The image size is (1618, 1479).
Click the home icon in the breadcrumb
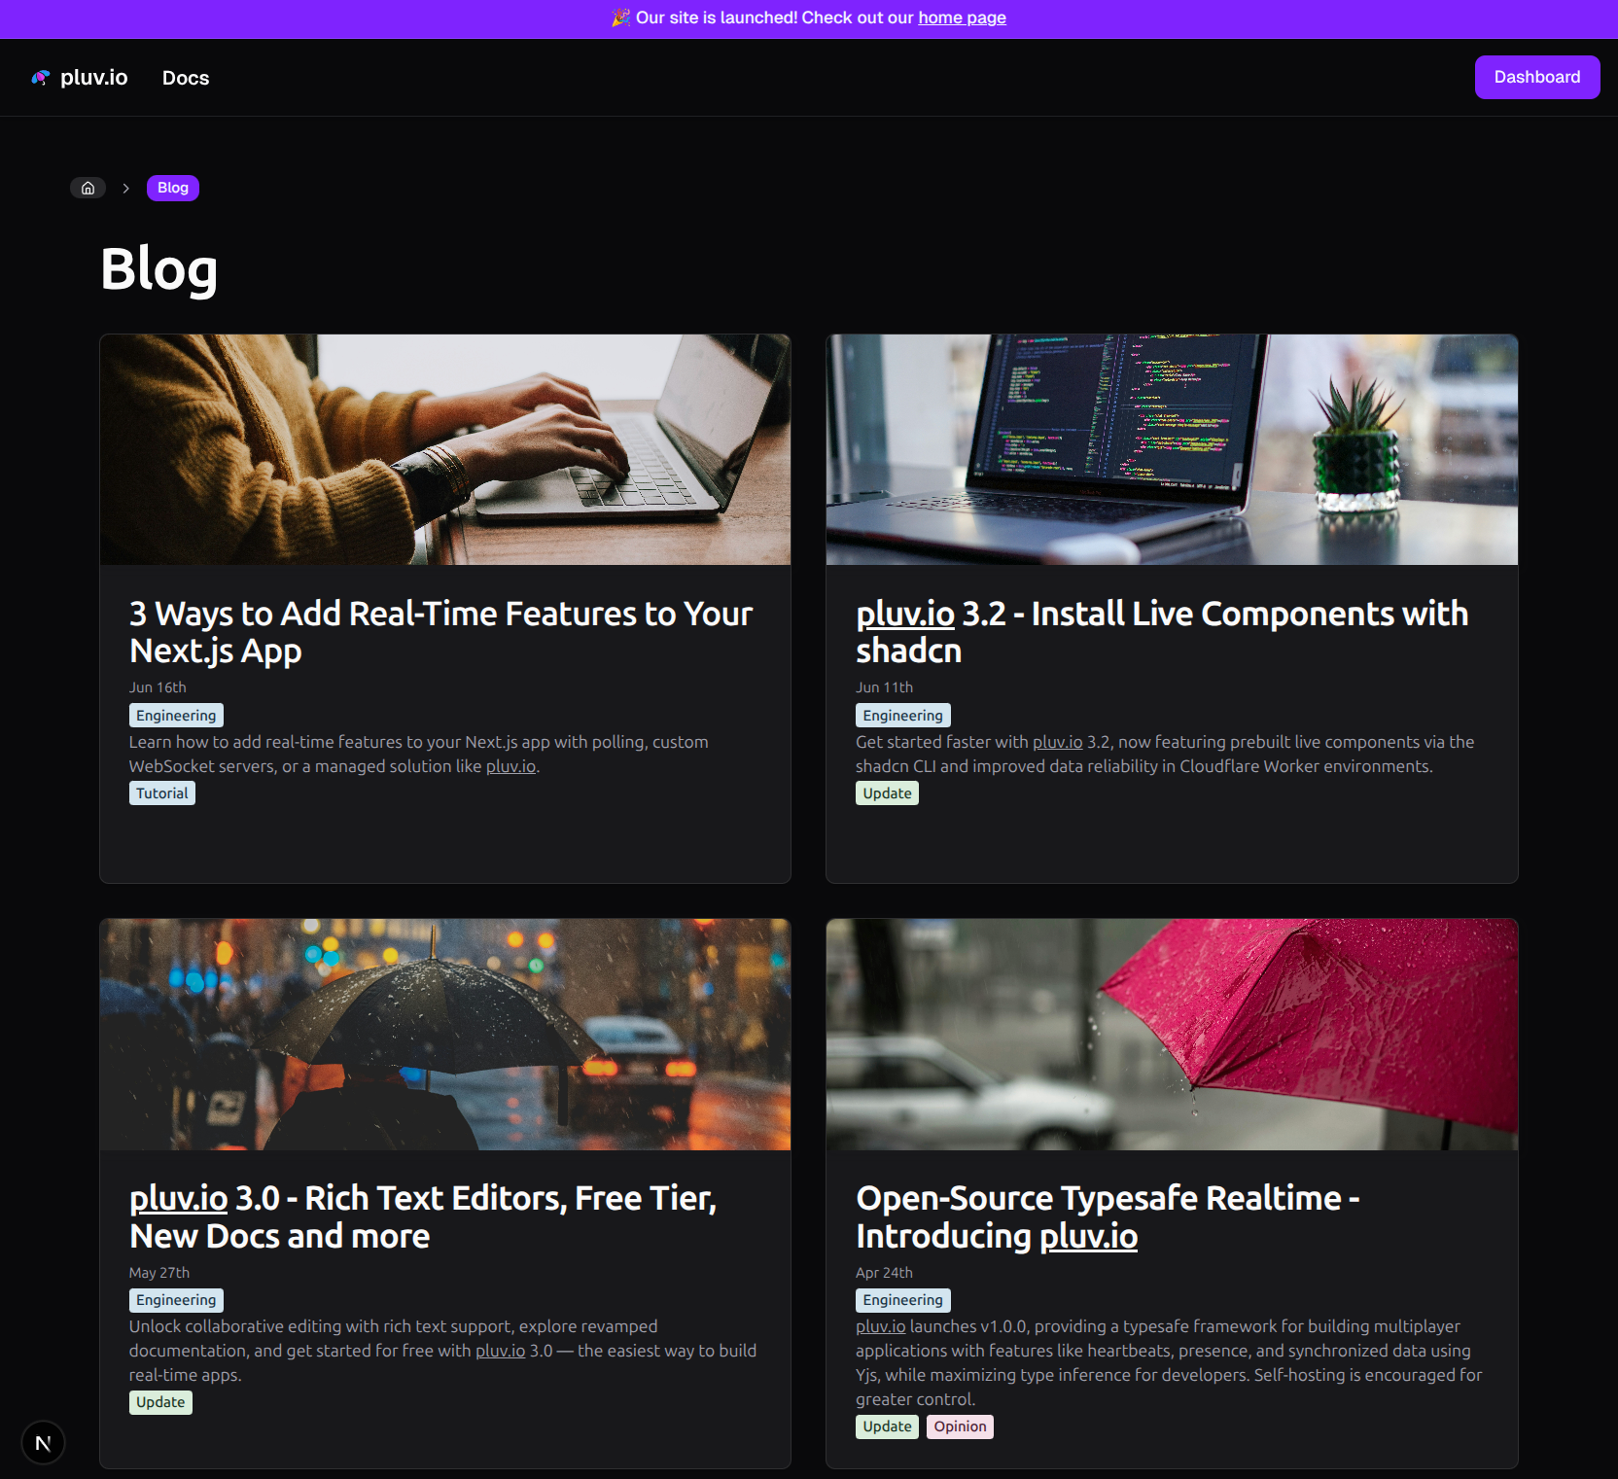coord(88,188)
